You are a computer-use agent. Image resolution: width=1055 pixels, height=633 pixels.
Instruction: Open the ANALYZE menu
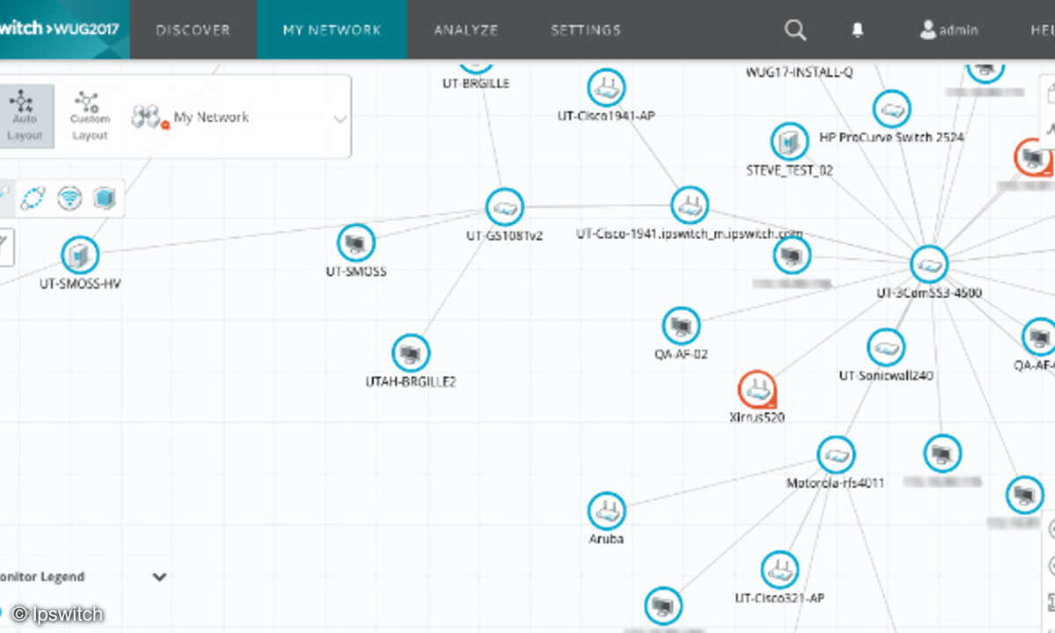click(466, 30)
